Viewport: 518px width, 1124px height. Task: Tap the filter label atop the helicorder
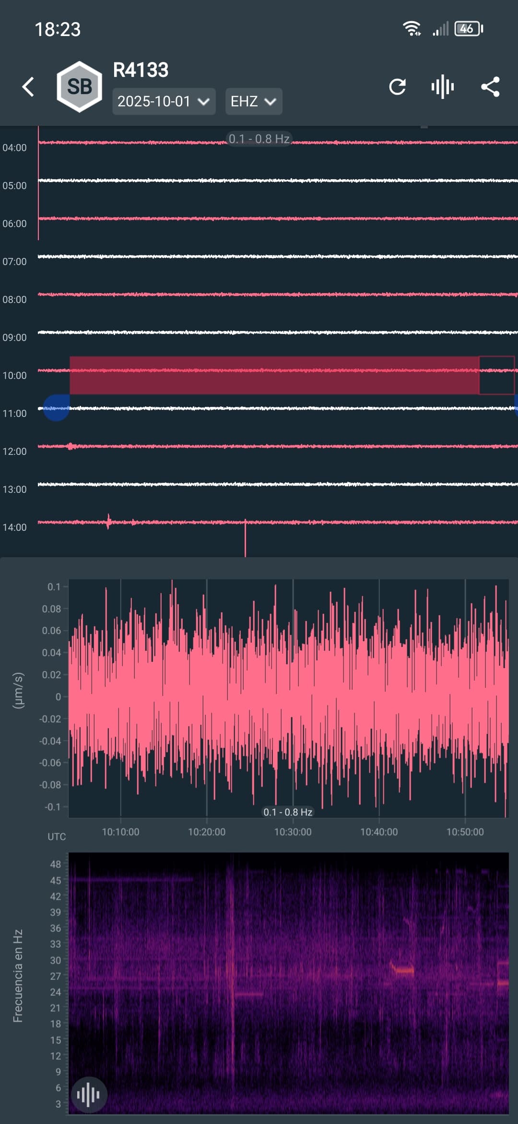click(x=259, y=139)
